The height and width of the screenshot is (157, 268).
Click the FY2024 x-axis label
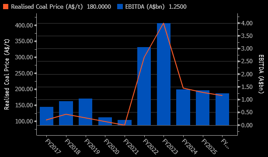click(190, 147)
